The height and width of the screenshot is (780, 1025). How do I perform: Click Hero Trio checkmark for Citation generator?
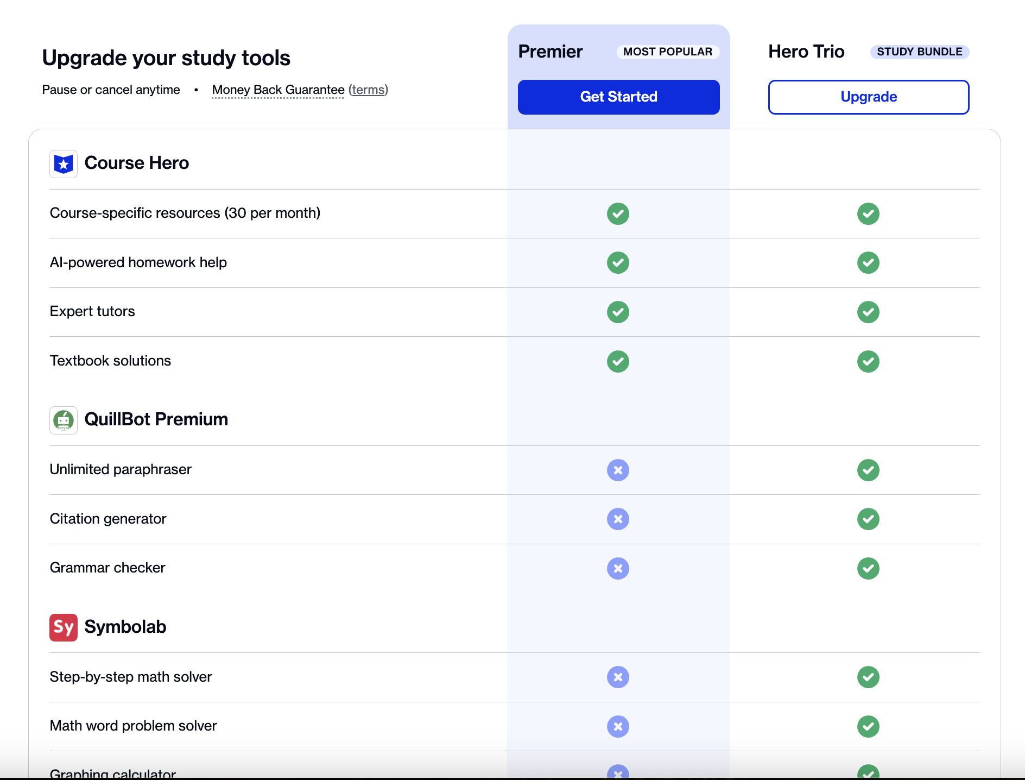click(868, 519)
